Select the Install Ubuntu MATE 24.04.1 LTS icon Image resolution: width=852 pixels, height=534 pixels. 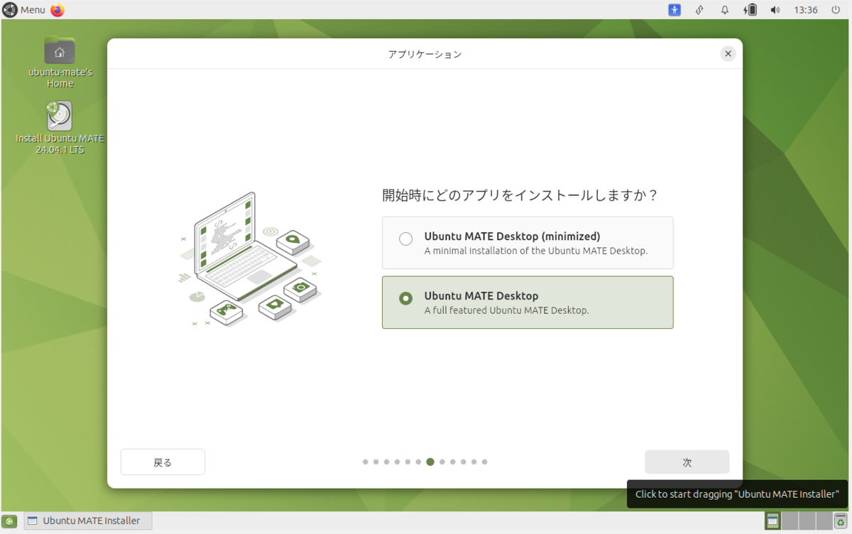coord(60,128)
